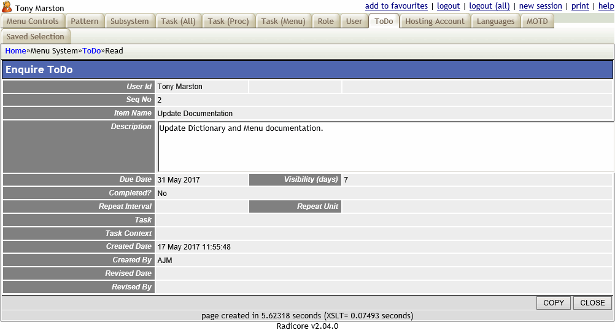Go to the Task (Proc) tab
This screenshot has height=330, width=615.
pos(228,22)
